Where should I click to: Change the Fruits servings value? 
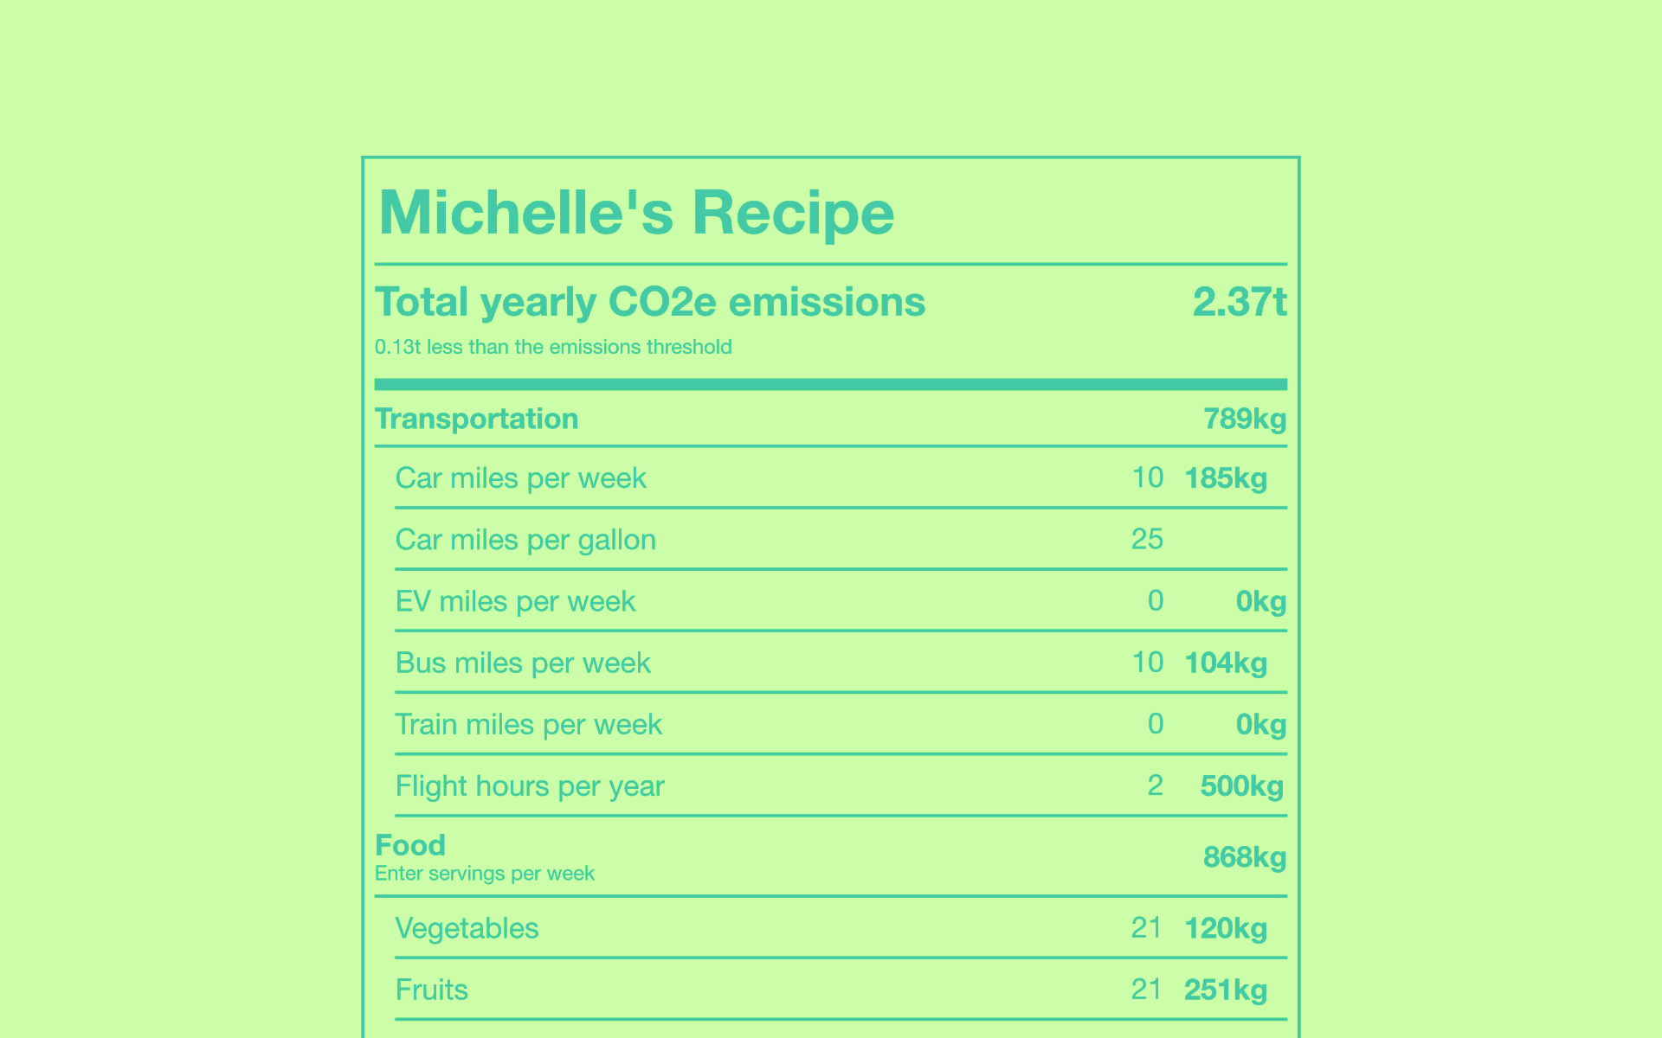click(x=1147, y=990)
